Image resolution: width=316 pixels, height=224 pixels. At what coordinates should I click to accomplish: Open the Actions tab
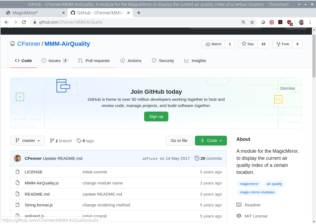(x=131, y=61)
